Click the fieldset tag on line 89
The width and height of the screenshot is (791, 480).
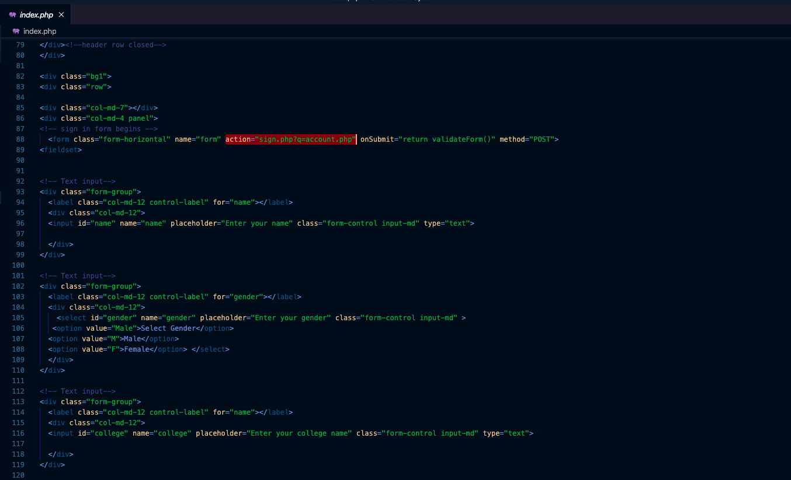[61, 150]
